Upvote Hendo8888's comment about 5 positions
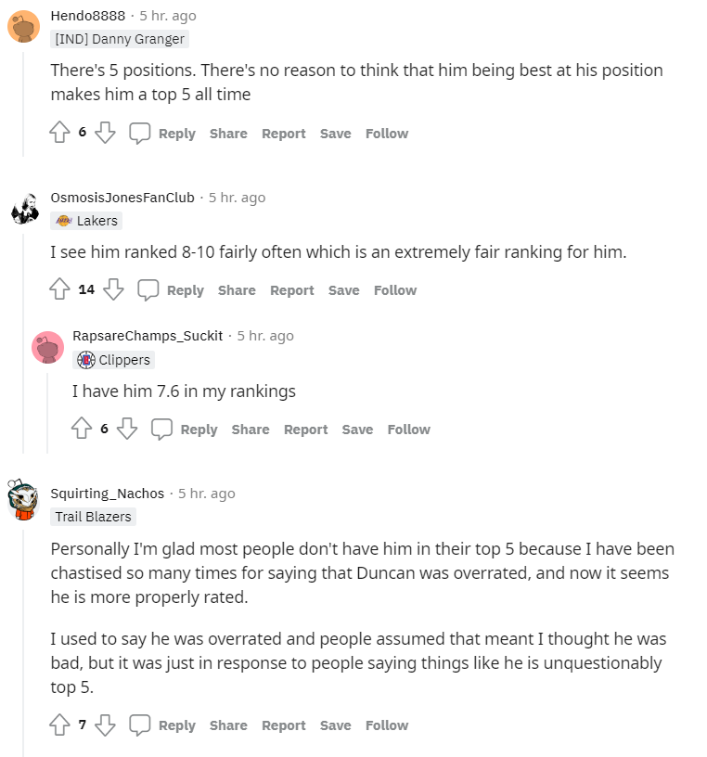This screenshot has height=757, width=707. pyautogui.click(x=60, y=134)
